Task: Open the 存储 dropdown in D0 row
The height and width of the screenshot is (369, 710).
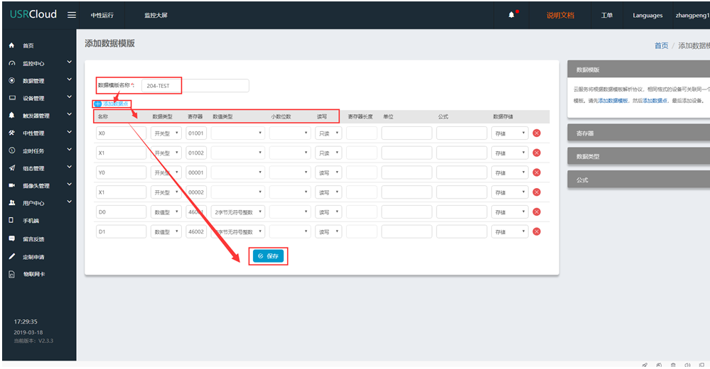Action: click(x=510, y=211)
